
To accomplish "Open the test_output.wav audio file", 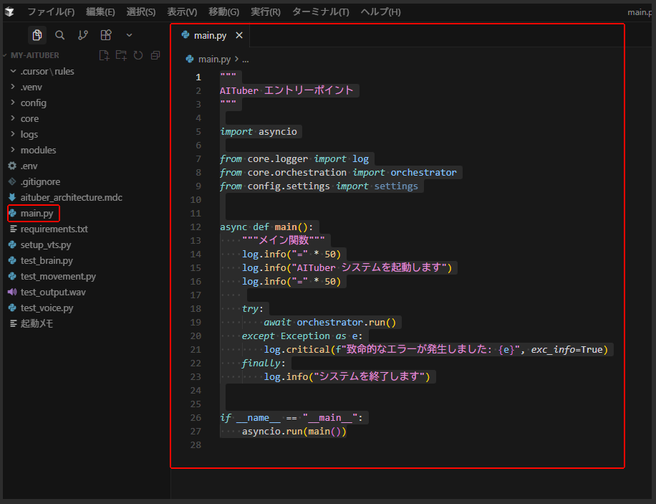I will [52, 292].
